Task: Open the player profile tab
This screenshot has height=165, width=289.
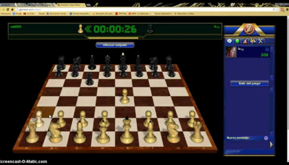Action: 245,41
